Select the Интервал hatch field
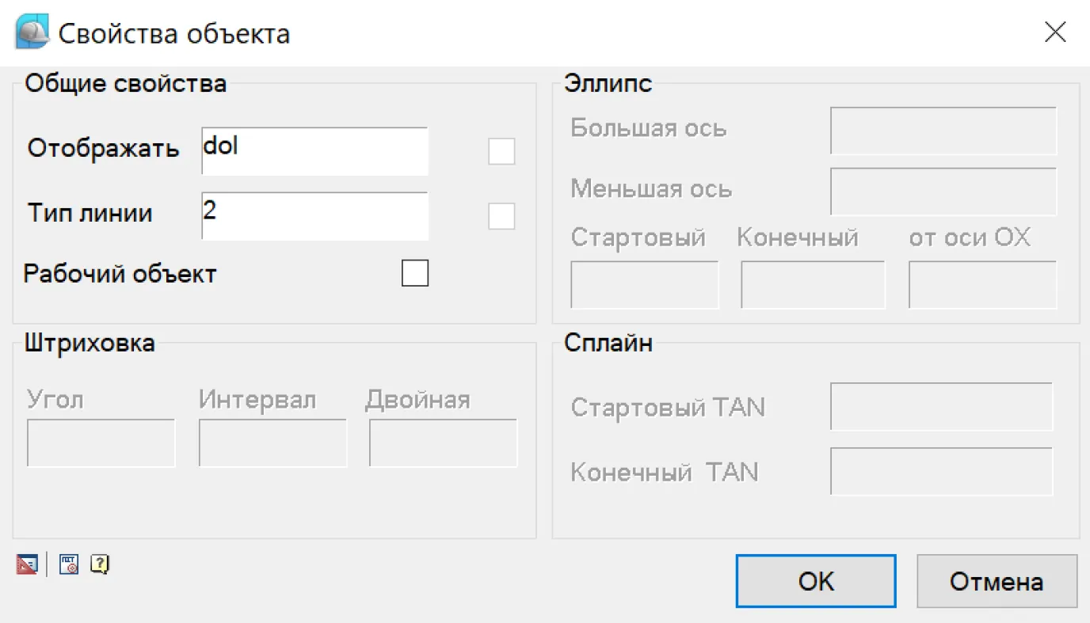 point(272,443)
